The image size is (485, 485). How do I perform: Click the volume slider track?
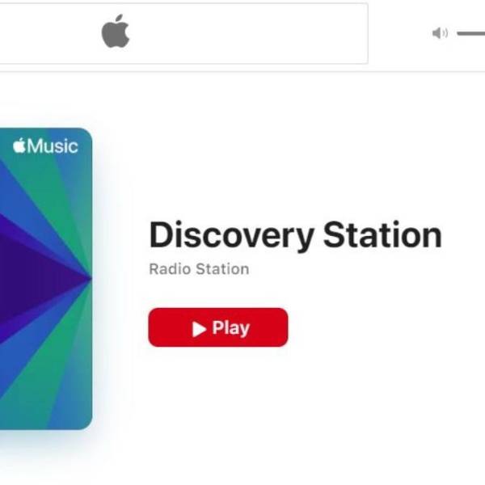point(471,33)
